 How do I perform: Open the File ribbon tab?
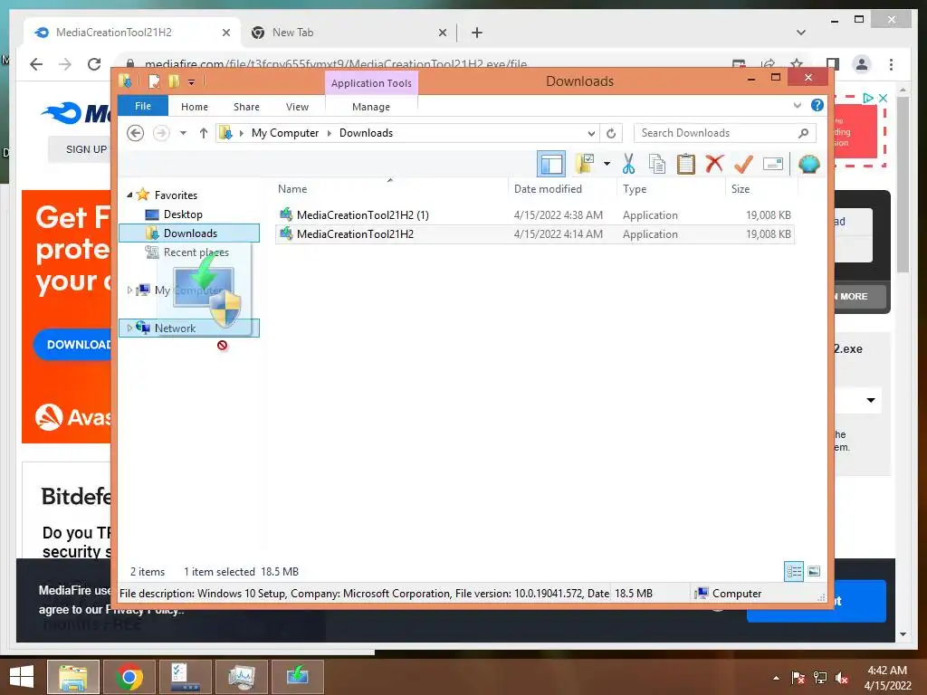(143, 106)
